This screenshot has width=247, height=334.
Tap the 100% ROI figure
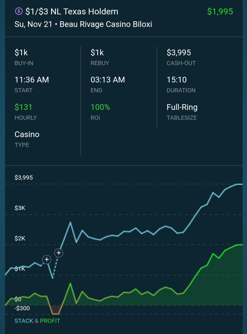click(x=100, y=107)
